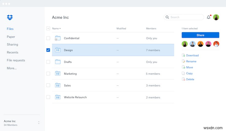Image resolution: width=226 pixels, height=131 pixels.
Task: Click the Confidential folder icon
Action: (x=58, y=38)
